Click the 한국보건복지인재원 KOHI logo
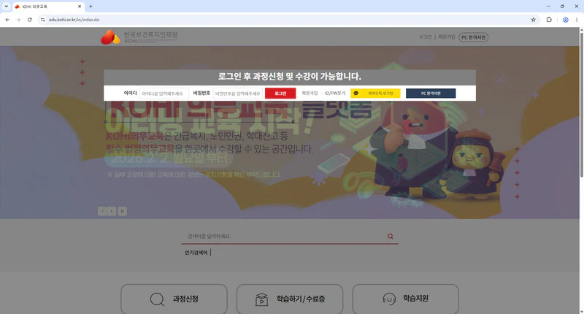The width and height of the screenshot is (584, 314). click(139, 37)
